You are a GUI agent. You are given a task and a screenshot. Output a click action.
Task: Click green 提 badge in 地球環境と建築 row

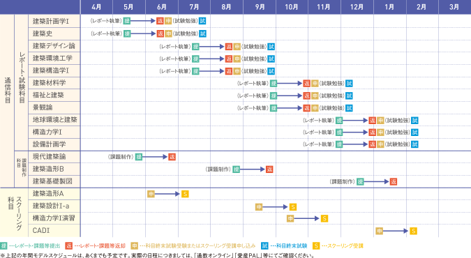tap(339, 120)
